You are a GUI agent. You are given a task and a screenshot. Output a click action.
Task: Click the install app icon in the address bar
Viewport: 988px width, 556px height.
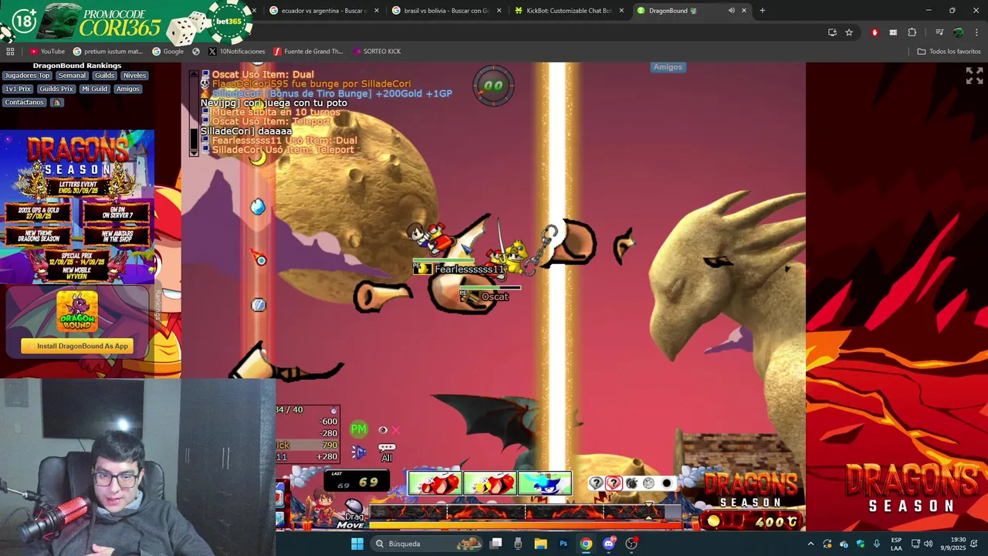tap(832, 32)
